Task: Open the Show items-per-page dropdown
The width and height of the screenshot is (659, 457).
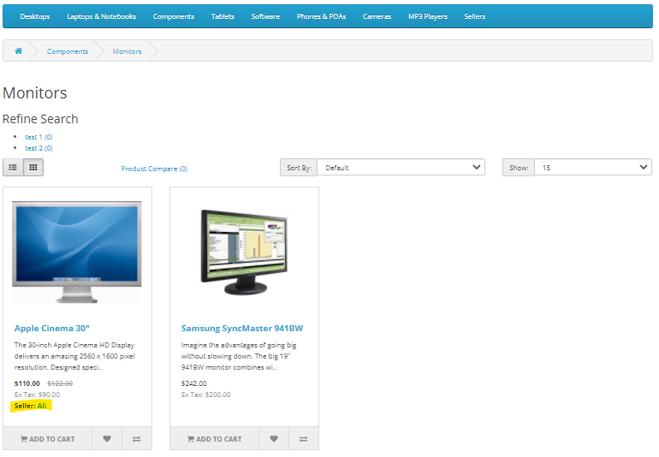Action: pyautogui.click(x=592, y=168)
